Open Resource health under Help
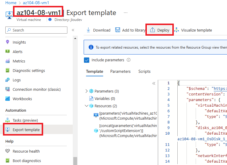 pos(26,151)
